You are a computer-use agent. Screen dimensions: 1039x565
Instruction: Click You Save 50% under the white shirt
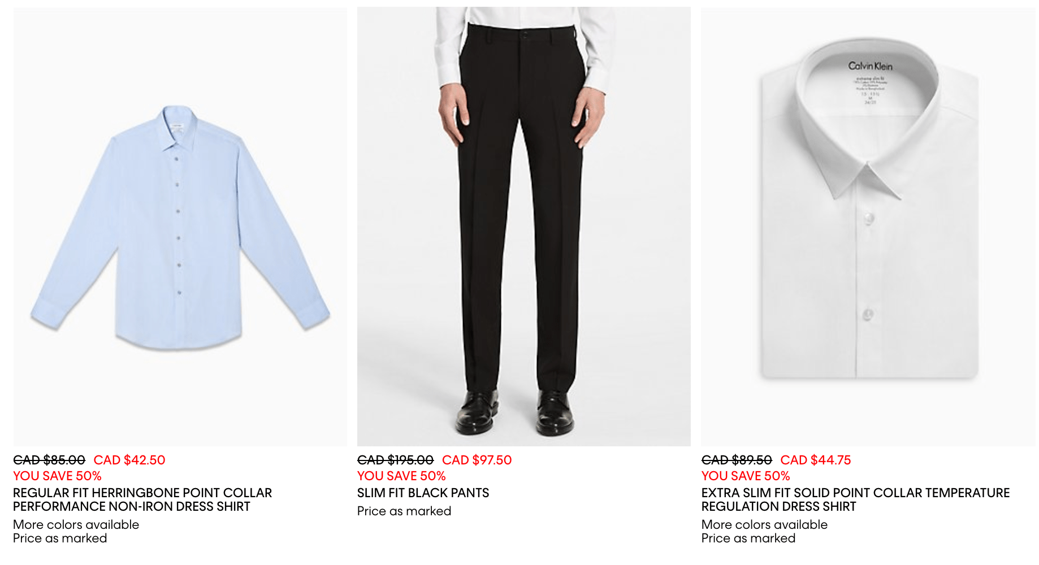point(746,476)
